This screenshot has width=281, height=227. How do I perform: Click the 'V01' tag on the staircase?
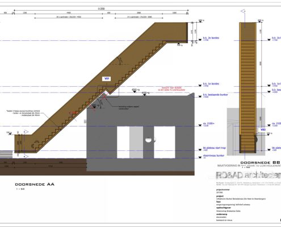pyautogui.click(x=107, y=79)
